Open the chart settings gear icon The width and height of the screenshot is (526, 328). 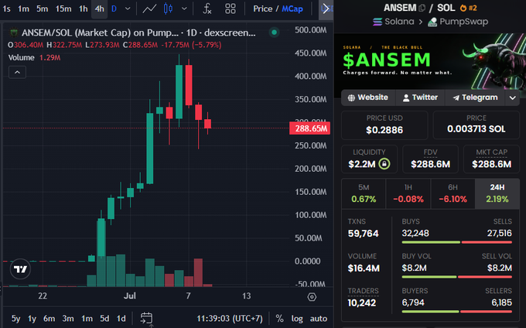(x=312, y=297)
